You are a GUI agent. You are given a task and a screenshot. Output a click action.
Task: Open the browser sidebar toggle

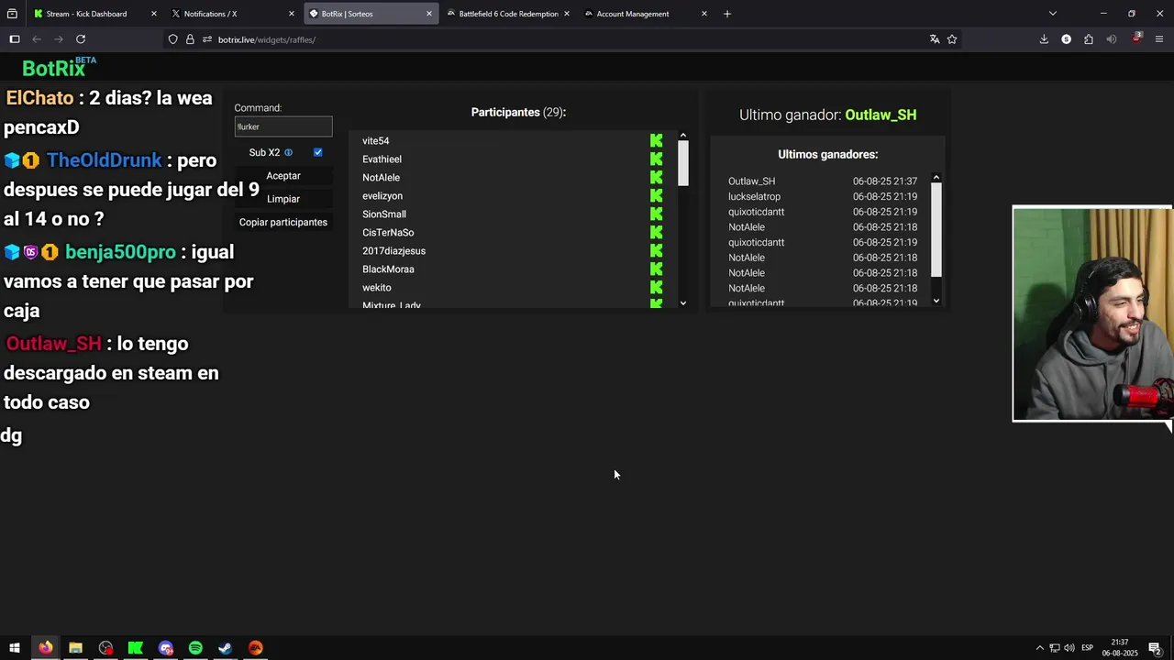click(15, 39)
